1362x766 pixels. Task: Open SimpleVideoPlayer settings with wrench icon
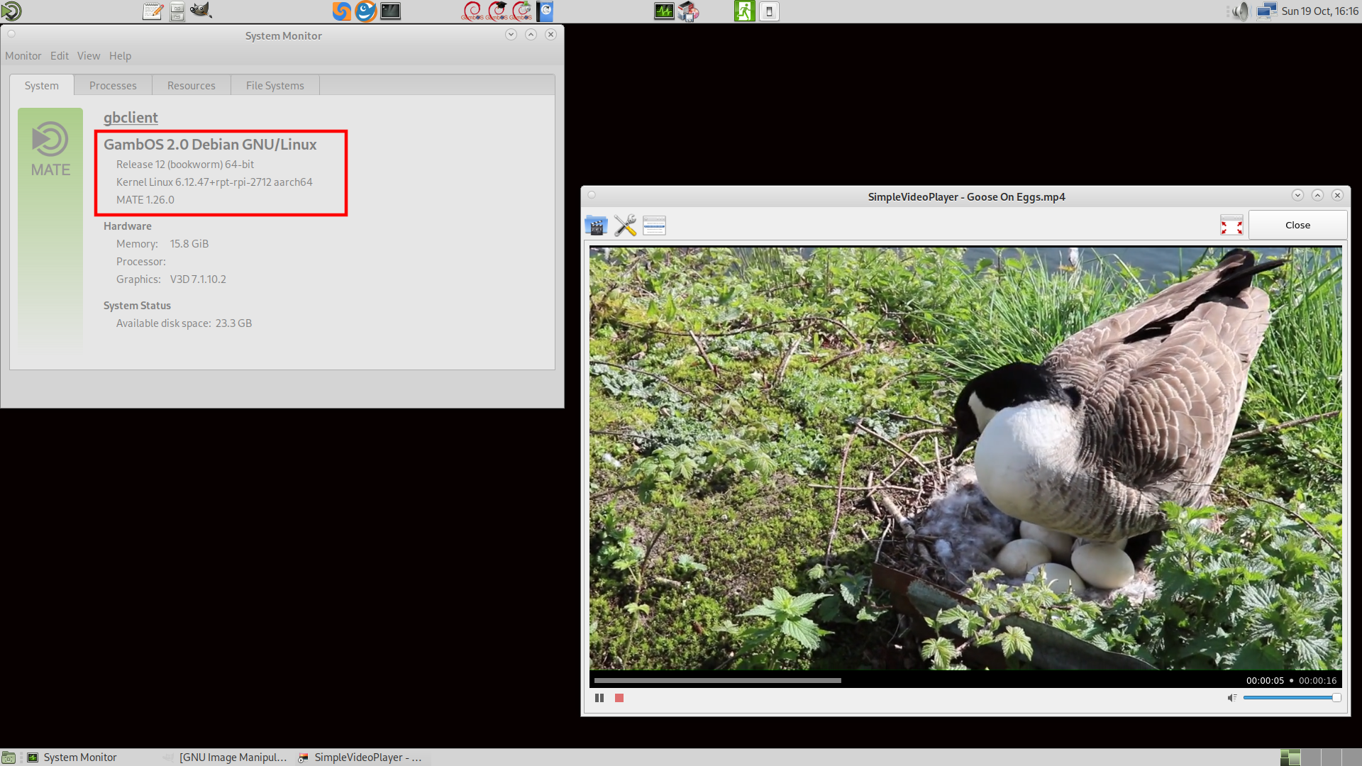625,225
